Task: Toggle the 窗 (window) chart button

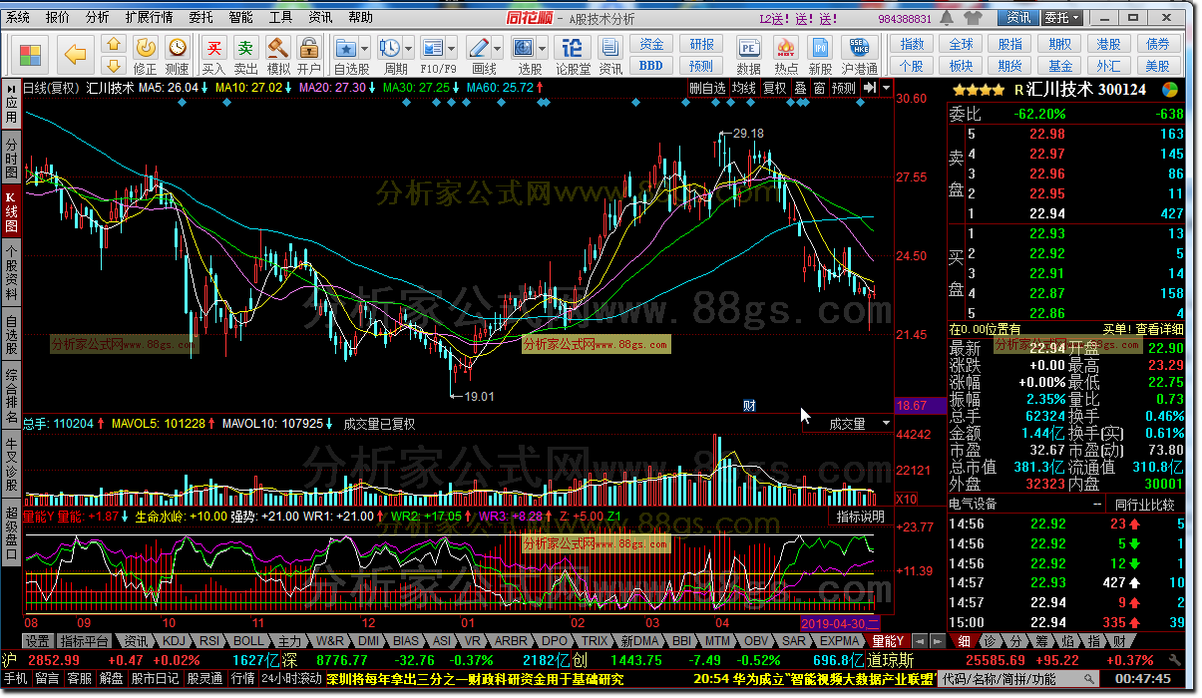Action: [819, 88]
